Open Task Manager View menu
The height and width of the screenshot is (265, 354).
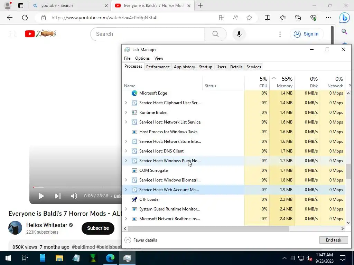click(159, 58)
